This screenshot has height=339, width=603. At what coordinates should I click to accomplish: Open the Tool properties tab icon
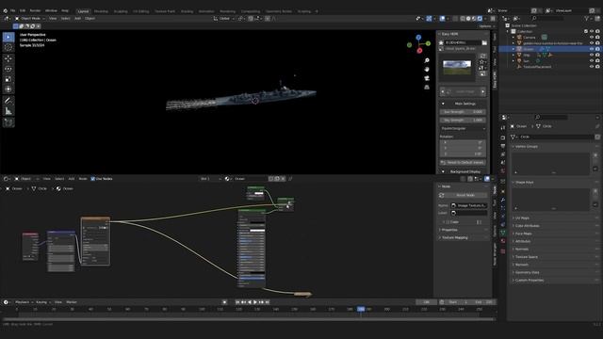(x=503, y=128)
